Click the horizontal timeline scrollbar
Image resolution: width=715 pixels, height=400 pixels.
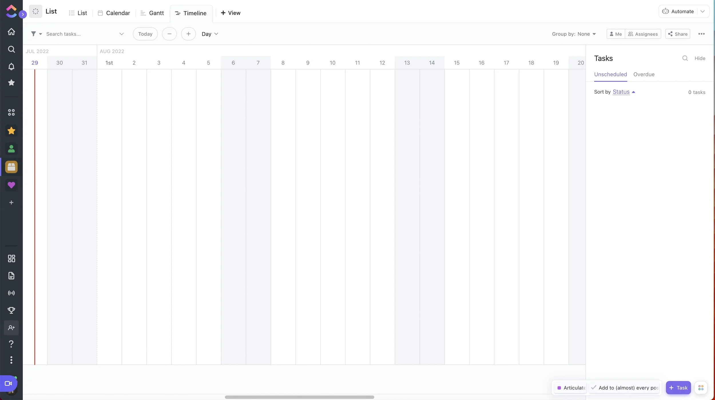tap(299, 397)
